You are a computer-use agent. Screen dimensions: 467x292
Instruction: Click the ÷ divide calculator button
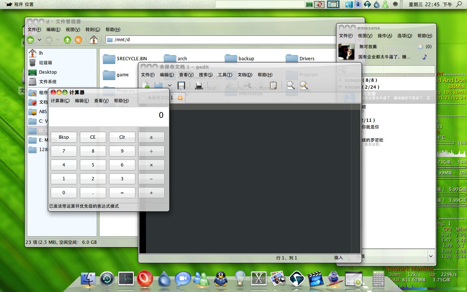[x=151, y=151]
